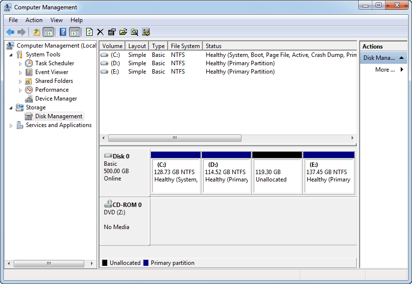
Task: Click the Storage icon in tree
Action: click(x=20, y=107)
